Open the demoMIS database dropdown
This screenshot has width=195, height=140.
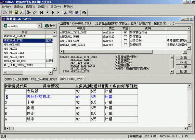(x=39, y=26)
